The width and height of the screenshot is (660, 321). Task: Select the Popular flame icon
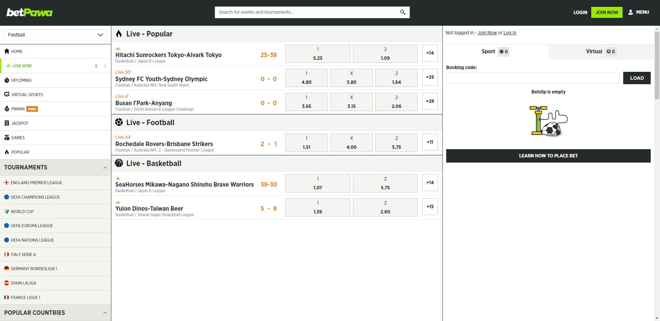pos(7,152)
